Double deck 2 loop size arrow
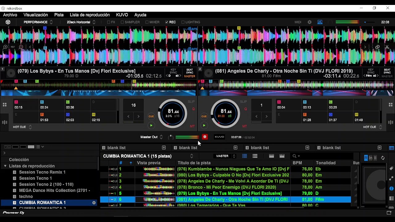 266,116
